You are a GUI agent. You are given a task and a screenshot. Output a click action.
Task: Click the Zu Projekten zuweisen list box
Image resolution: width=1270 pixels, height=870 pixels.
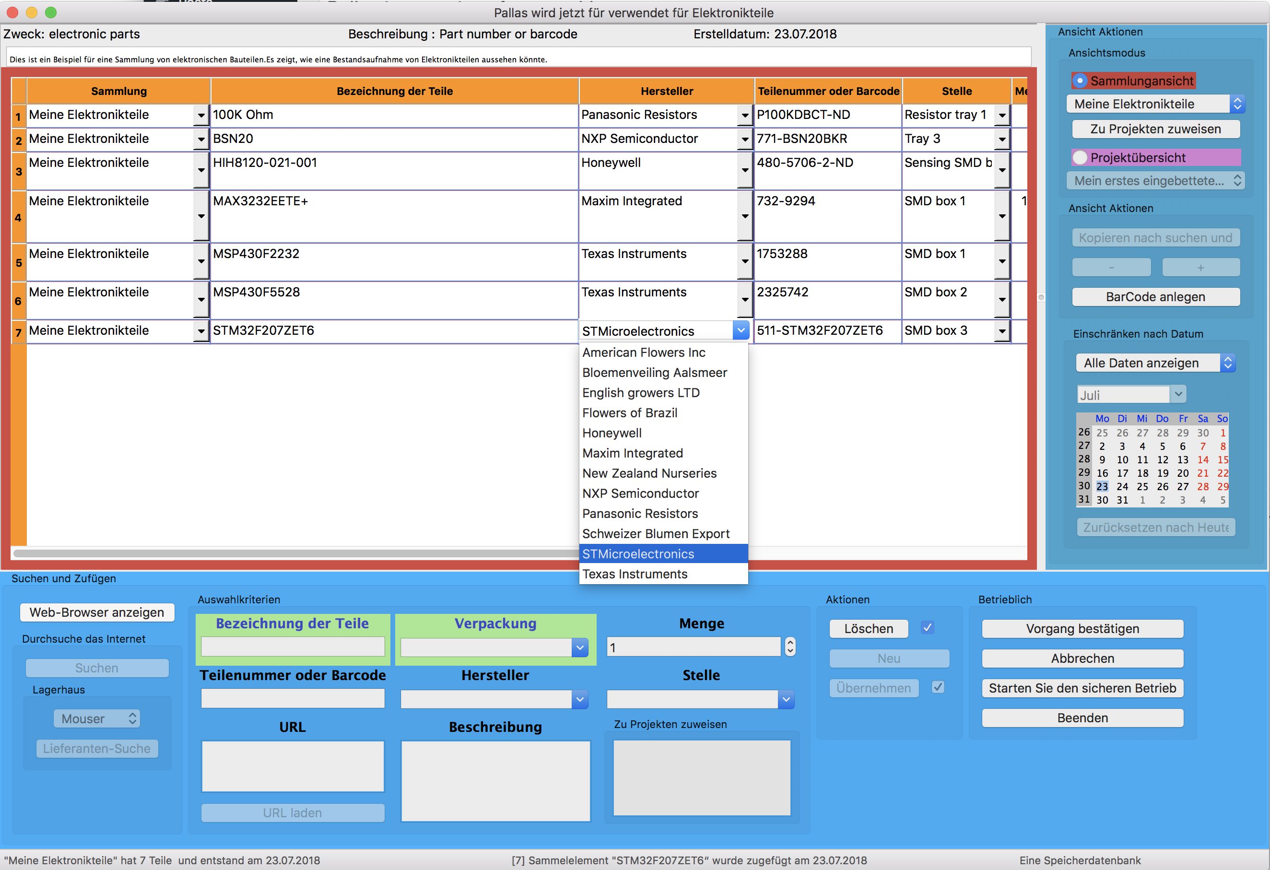[702, 777]
